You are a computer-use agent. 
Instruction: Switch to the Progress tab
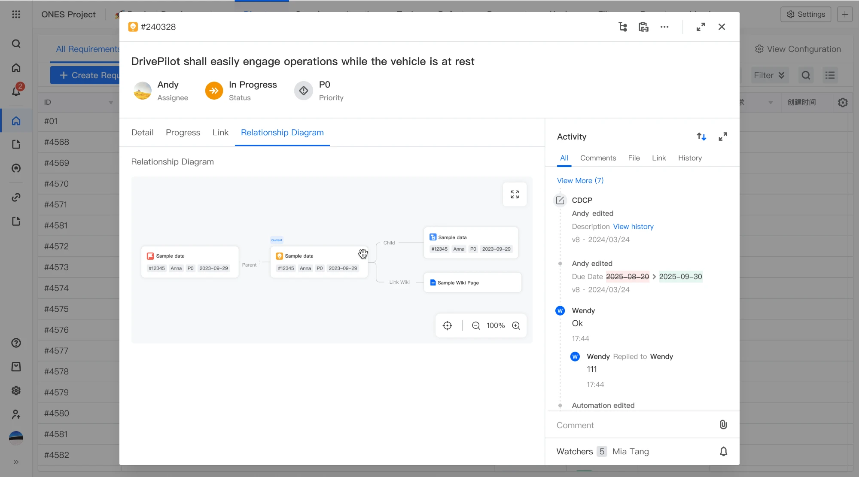[183, 133]
